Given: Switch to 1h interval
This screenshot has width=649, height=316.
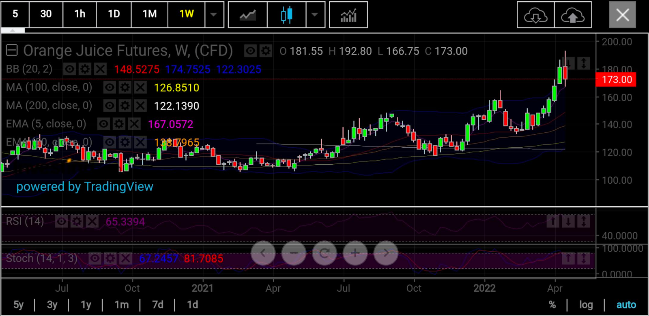Looking at the screenshot, I should (80, 14).
